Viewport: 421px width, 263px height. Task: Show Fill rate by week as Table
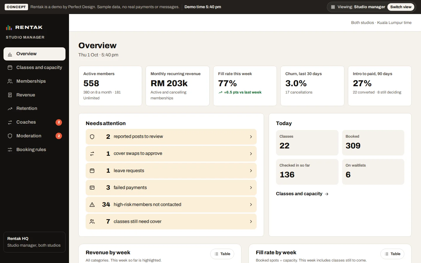click(x=392, y=254)
